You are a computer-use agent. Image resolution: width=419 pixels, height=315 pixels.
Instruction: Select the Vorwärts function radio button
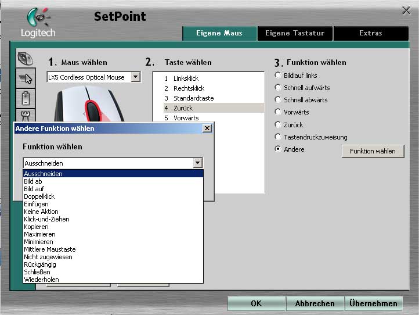[278, 112]
